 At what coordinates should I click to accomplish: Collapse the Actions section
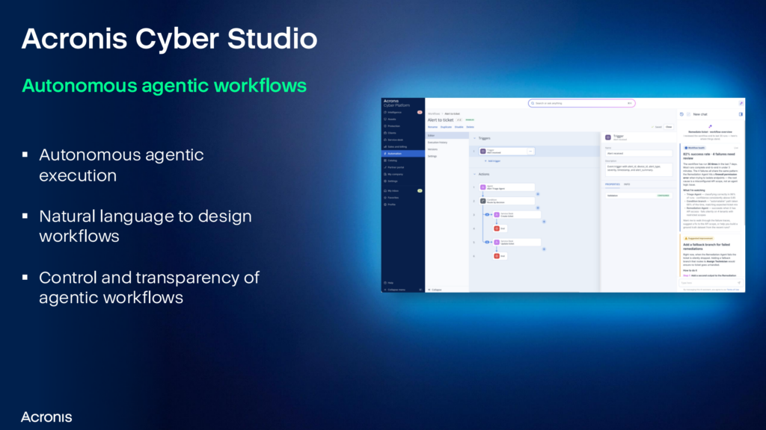click(x=474, y=174)
